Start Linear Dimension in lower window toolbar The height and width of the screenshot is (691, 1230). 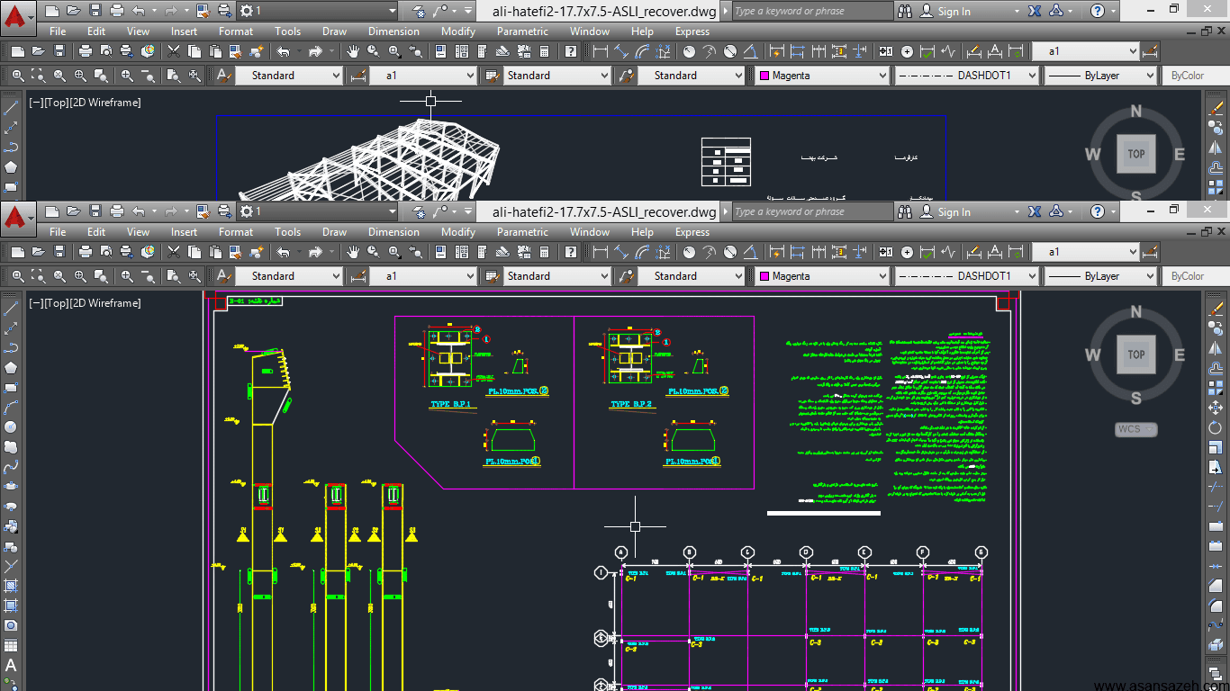[x=601, y=252]
